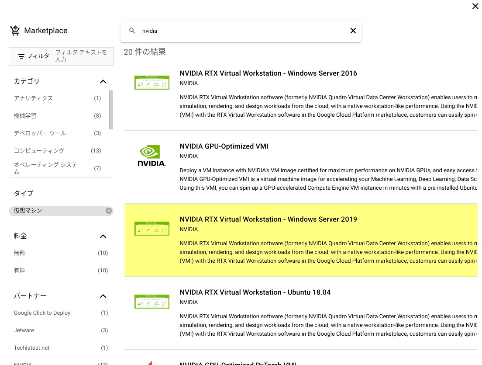This screenshot has width=482, height=365.
Task: Open NVIDIA RTX Virtual Workstation Windows Server 2016 title
Action: 268,73
